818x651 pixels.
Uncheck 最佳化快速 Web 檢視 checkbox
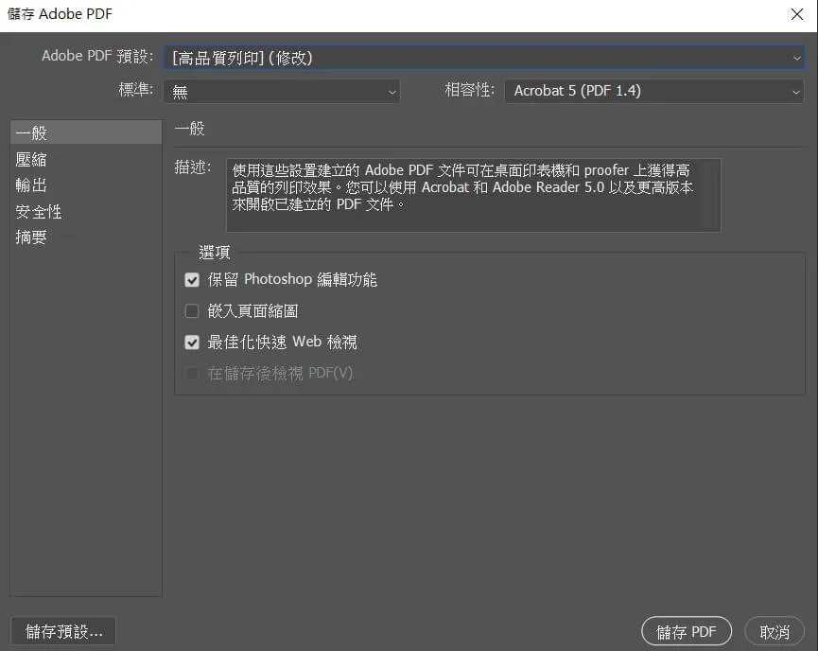(192, 343)
